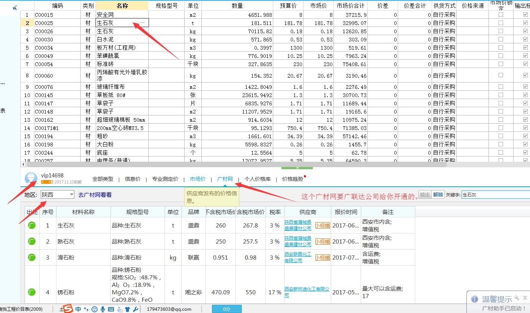Viewport: 530px width, 313px height.
Task: Click the Sogou microphone voice input icon
Action: (x=103, y=309)
